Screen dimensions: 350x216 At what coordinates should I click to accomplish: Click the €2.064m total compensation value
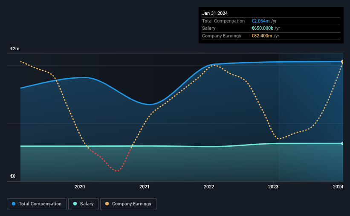[260, 21]
